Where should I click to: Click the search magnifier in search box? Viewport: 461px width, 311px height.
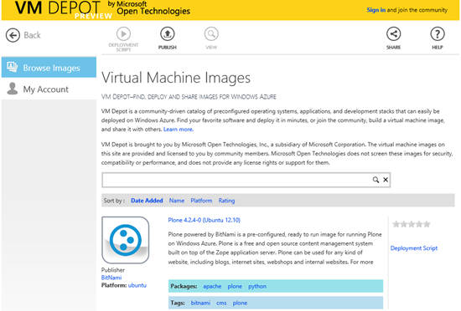click(x=376, y=180)
